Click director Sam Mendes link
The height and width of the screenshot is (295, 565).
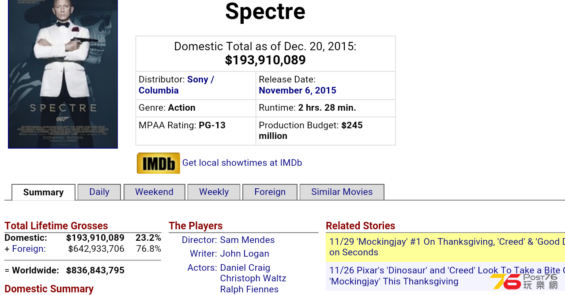coord(247,240)
